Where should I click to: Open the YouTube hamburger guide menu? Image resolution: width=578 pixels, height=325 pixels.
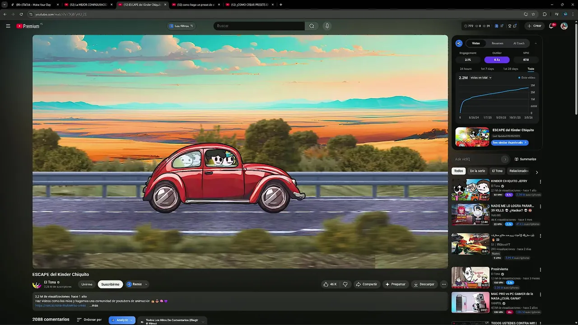(8, 26)
